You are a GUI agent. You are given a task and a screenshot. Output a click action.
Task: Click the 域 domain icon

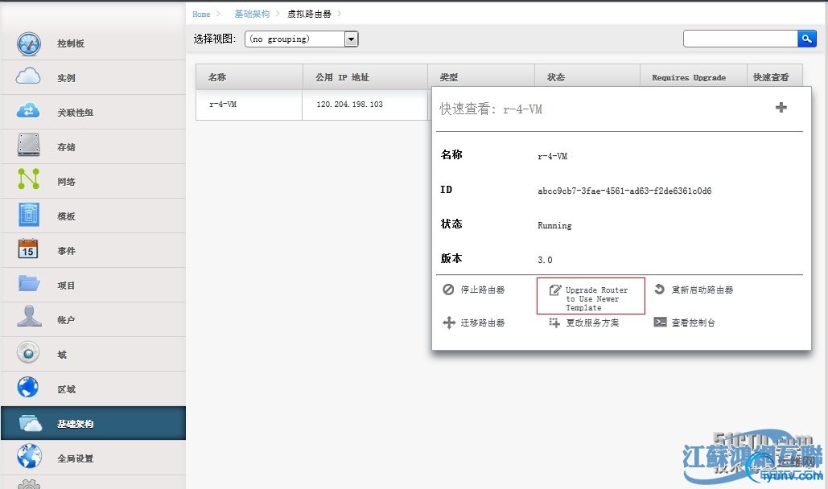pyautogui.click(x=28, y=352)
